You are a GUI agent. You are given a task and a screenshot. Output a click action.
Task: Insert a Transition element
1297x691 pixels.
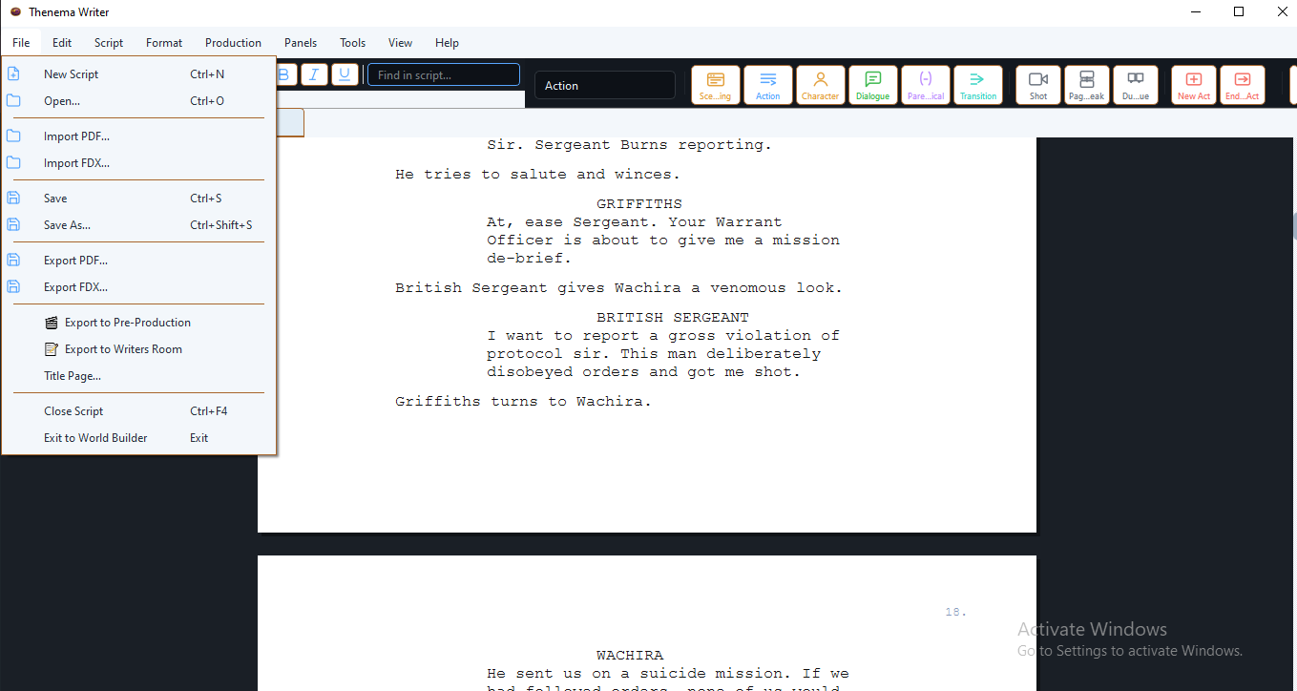coord(977,85)
